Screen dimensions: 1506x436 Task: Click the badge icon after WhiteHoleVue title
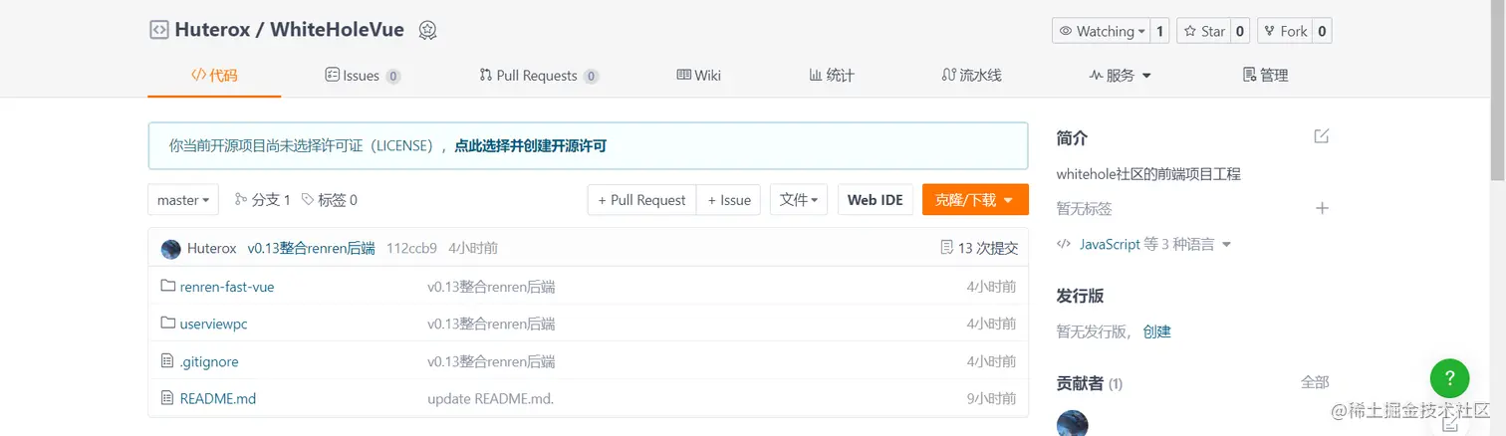(427, 30)
